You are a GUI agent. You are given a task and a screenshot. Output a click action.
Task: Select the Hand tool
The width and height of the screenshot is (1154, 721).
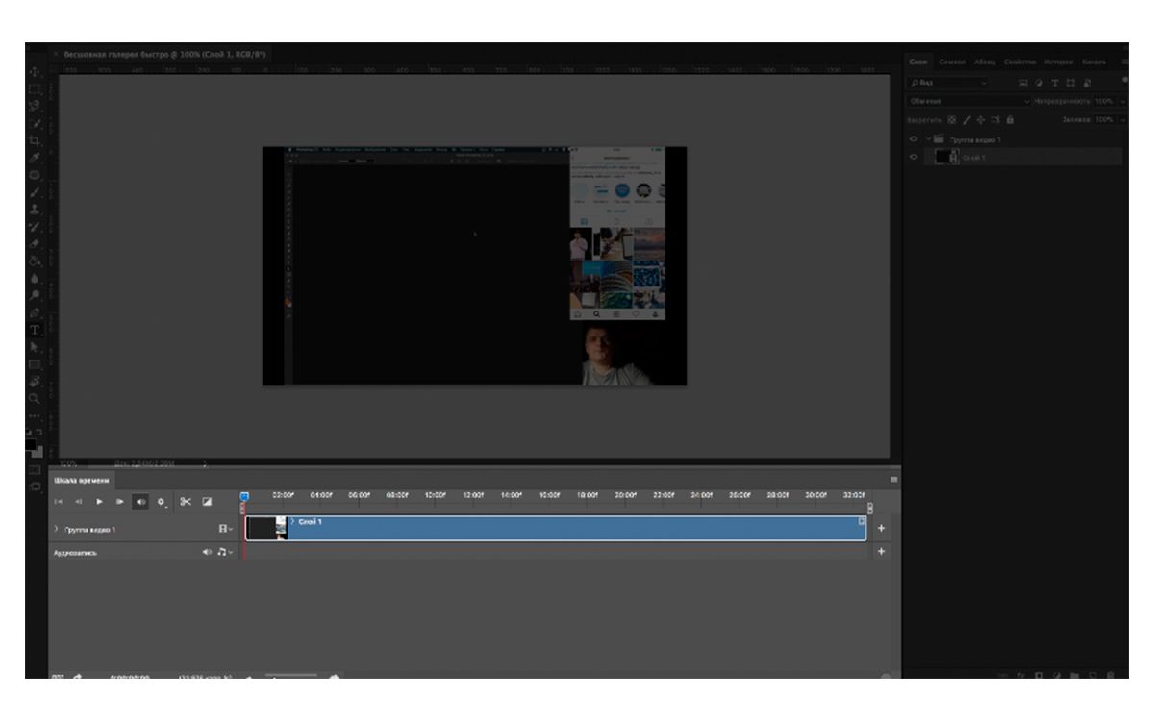coord(36,382)
